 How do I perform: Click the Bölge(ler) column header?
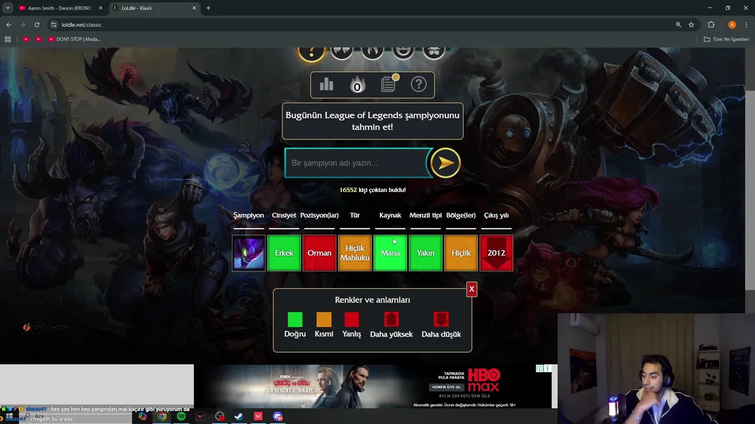click(461, 216)
